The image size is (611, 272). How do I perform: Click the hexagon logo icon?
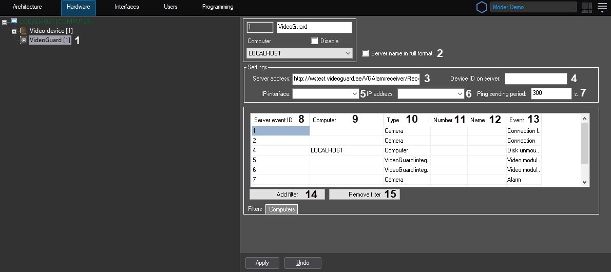click(x=481, y=7)
